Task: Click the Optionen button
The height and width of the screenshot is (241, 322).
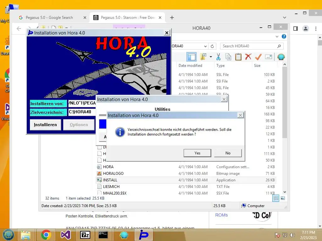Action: tap(79, 125)
